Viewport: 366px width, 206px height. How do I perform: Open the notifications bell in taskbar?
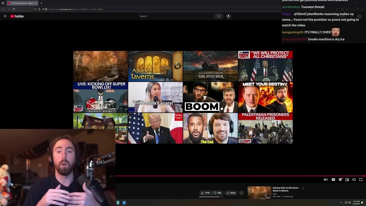362,203
